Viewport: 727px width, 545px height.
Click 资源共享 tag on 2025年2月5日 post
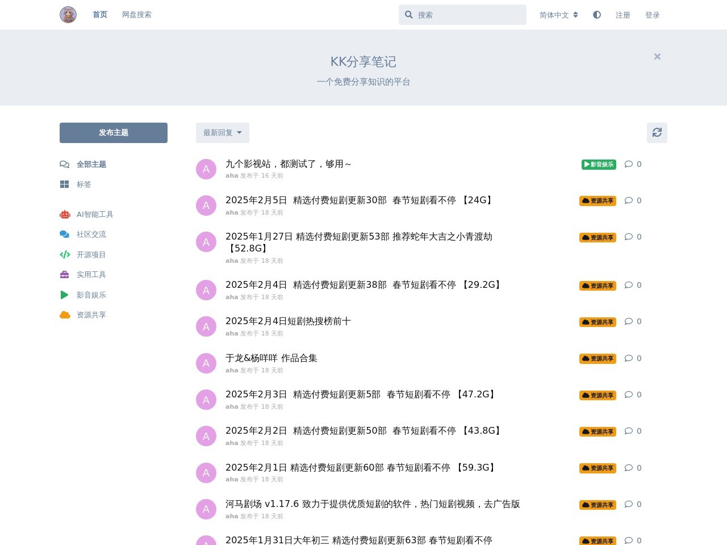point(598,201)
